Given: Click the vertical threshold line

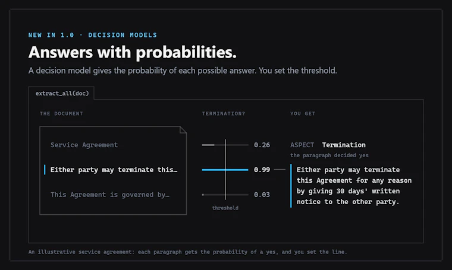Looking at the screenshot, I should tap(225, 169).
